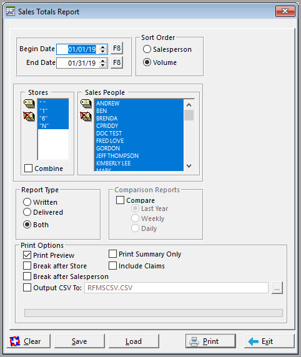The width and height of the screenshot is (301, 357).
Task: Decrease End Date with down spinner
Action: coord(103,65)
